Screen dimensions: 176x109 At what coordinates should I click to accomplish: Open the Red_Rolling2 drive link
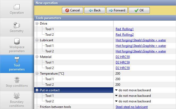point(124,35)
